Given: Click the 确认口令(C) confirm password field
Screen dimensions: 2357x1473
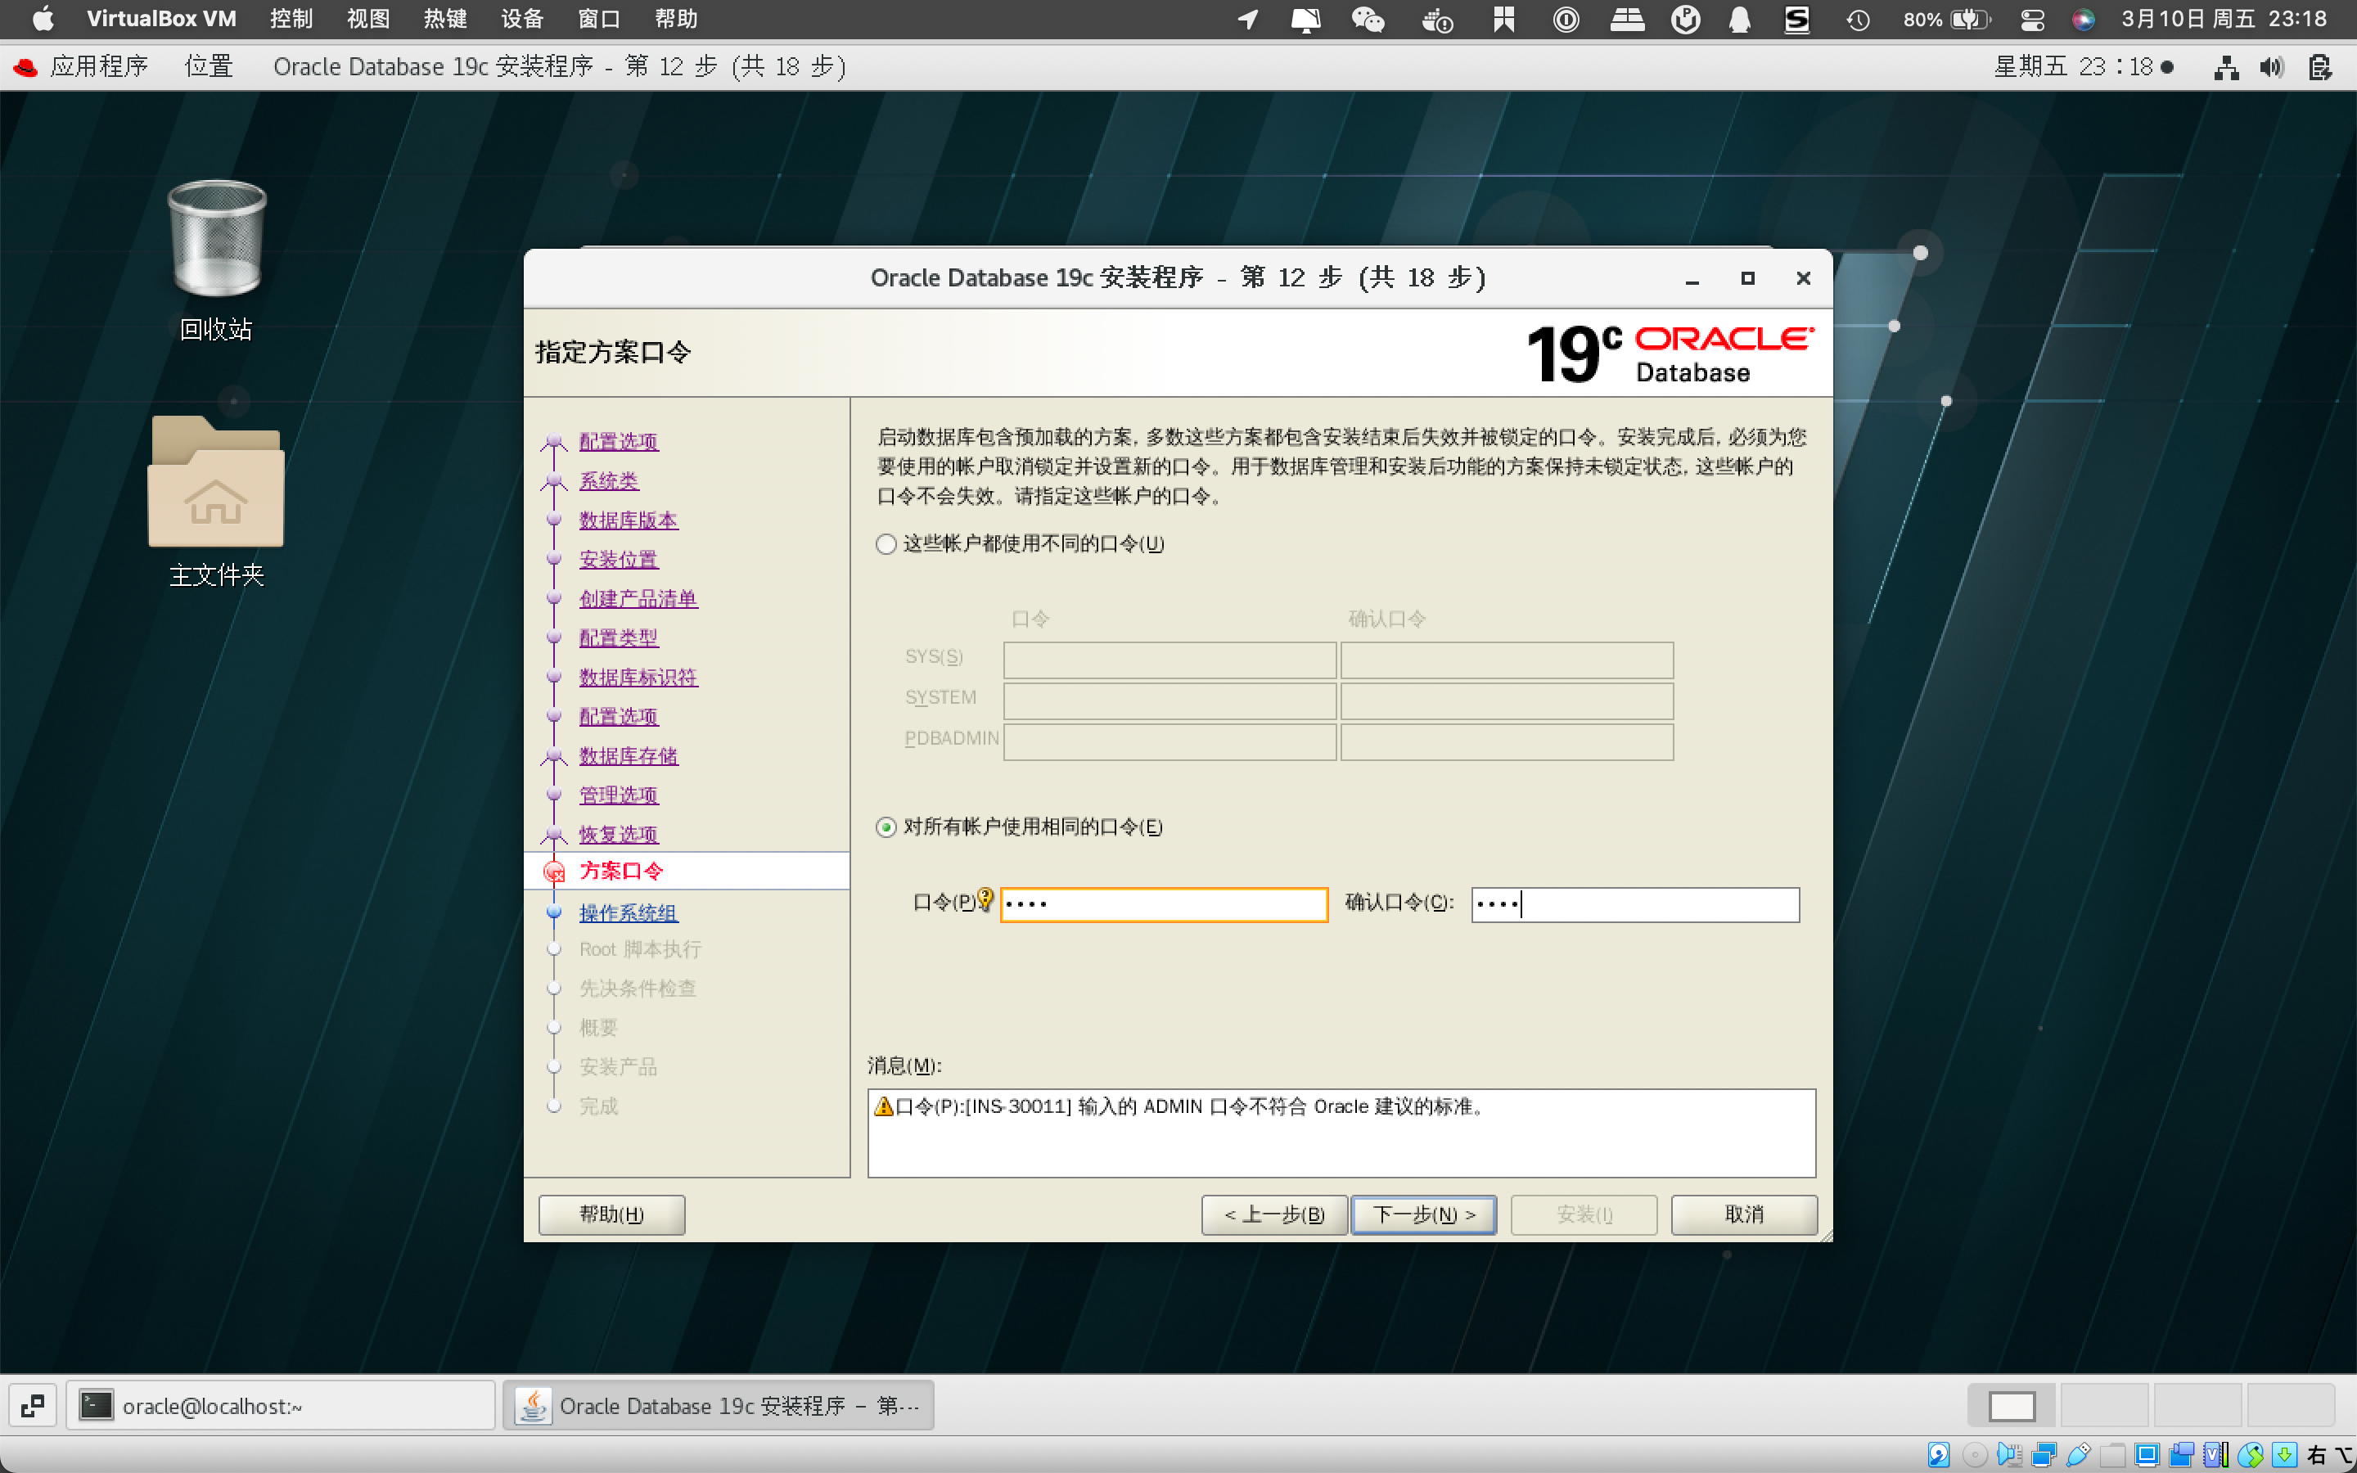Looking at the screenshot, I should (1635, 904).
